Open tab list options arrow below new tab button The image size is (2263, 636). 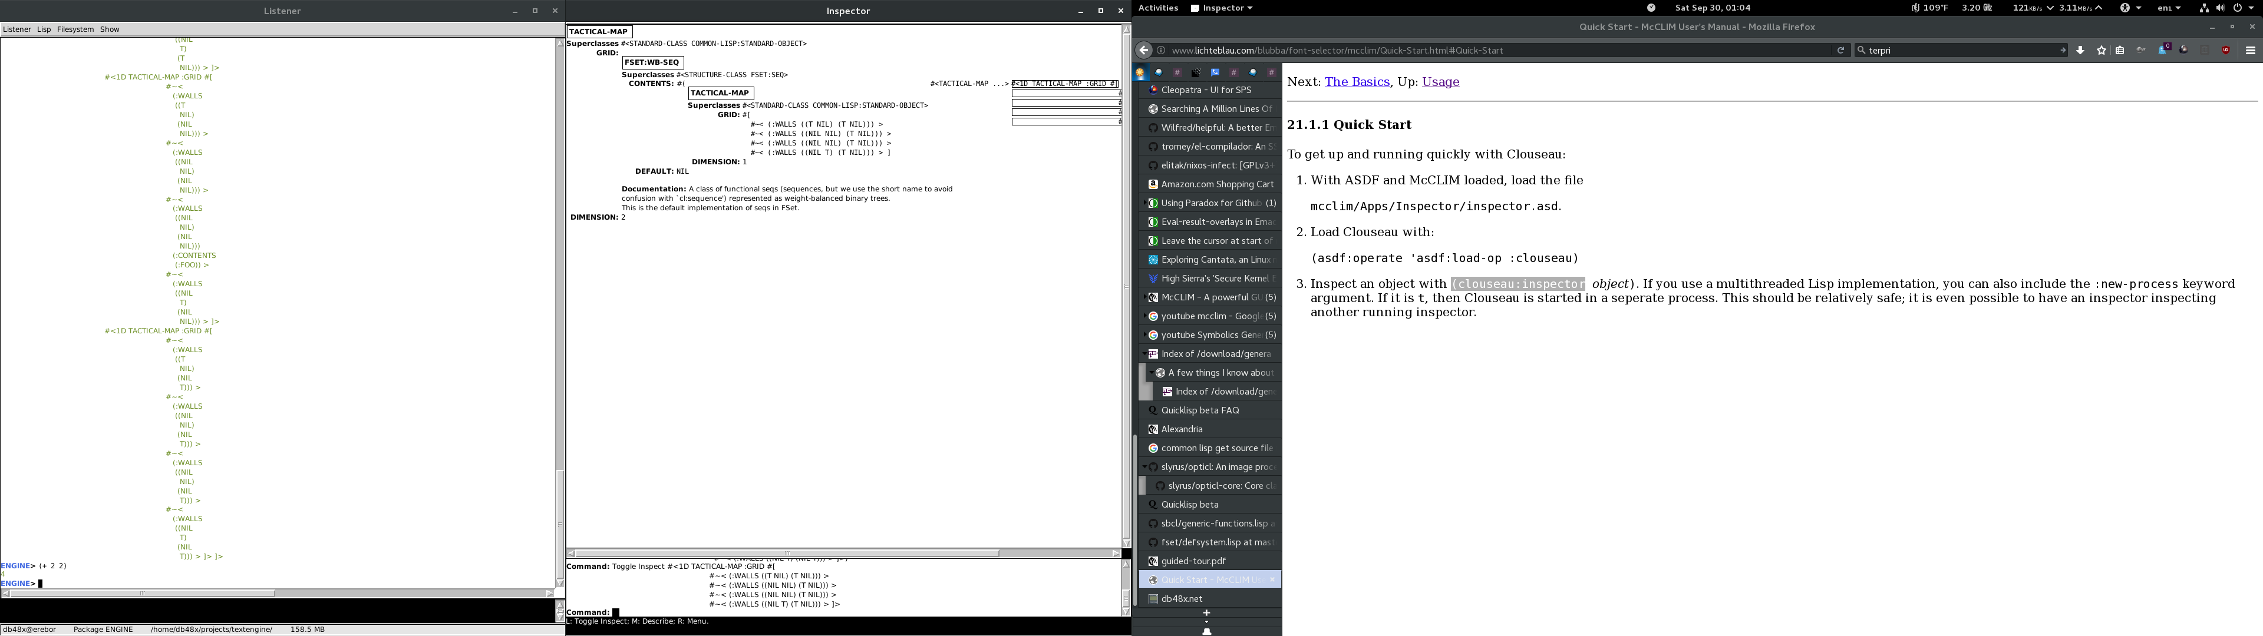click(x=1207, y=622)
